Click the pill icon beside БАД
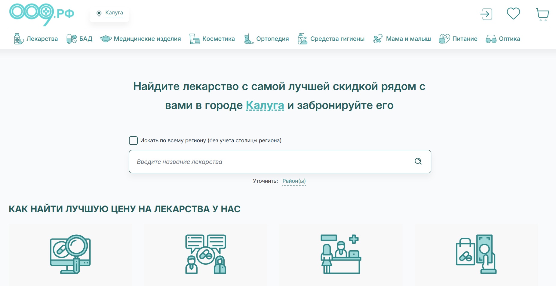This screenshot has height=286, width=556. (x=72, y=39)
